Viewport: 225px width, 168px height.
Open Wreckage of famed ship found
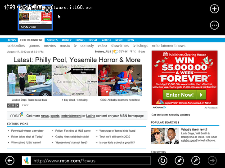point(117,131)
